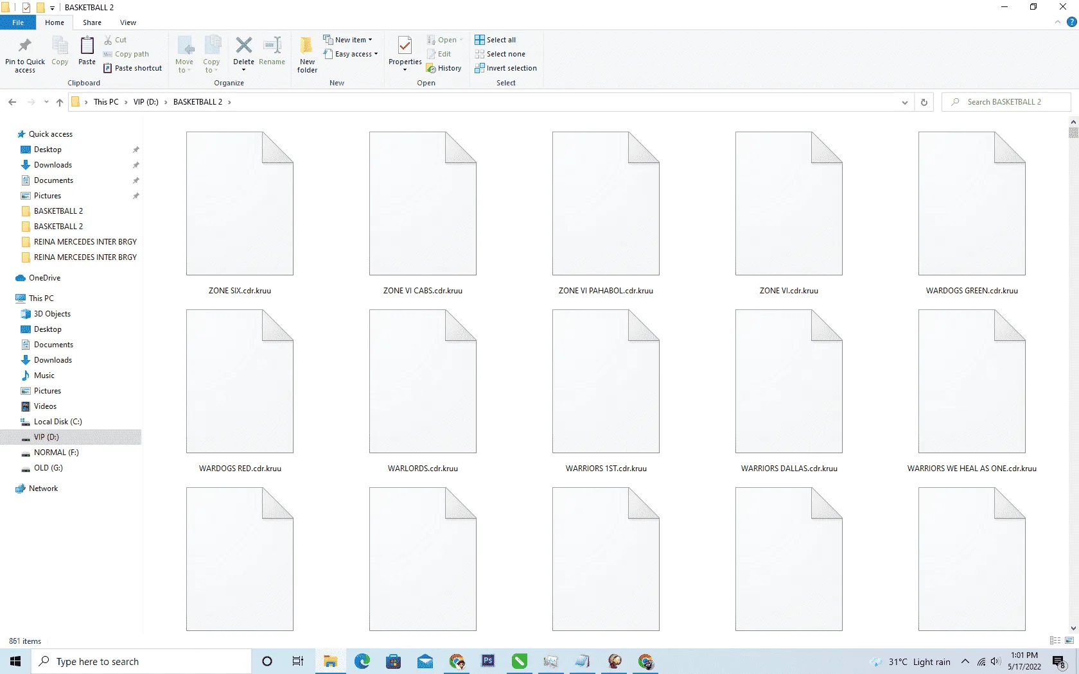Open Photoshop from the taskbar

(488, 661)
